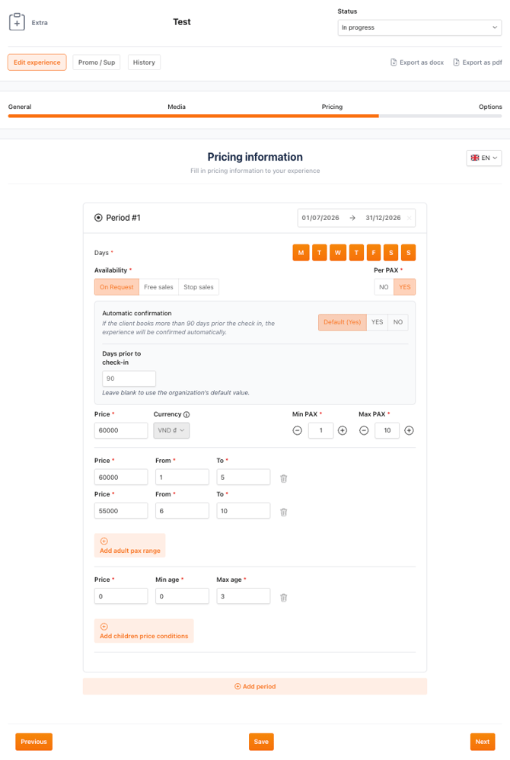This screenshot has height=760, width=510.
Task: Click the main Price field beside Currency
Action: tap(121, 430)
